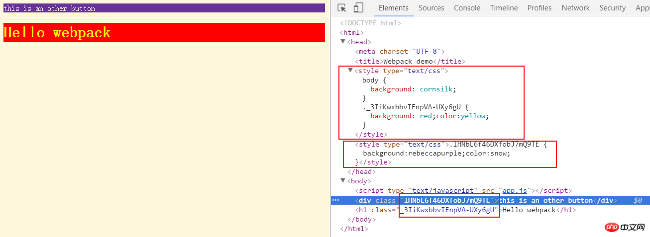Switch to the Sources tab

(x=431, y=8)
